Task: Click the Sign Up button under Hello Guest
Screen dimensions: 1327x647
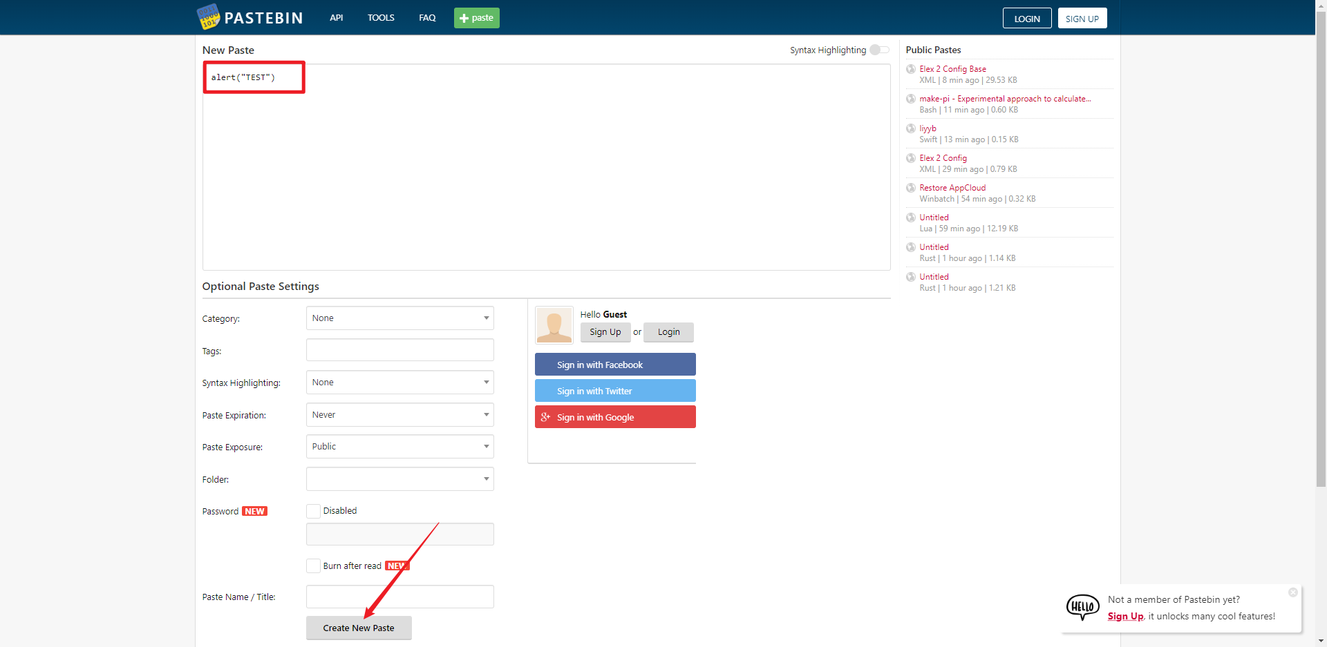Action: (x=605, y=332)
